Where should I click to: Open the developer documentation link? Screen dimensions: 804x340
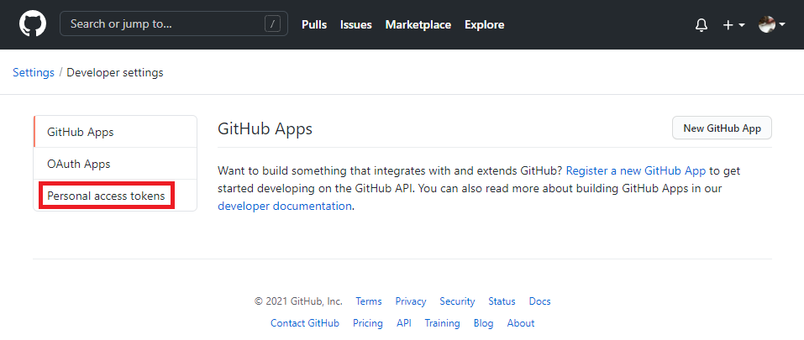(285, 206)
